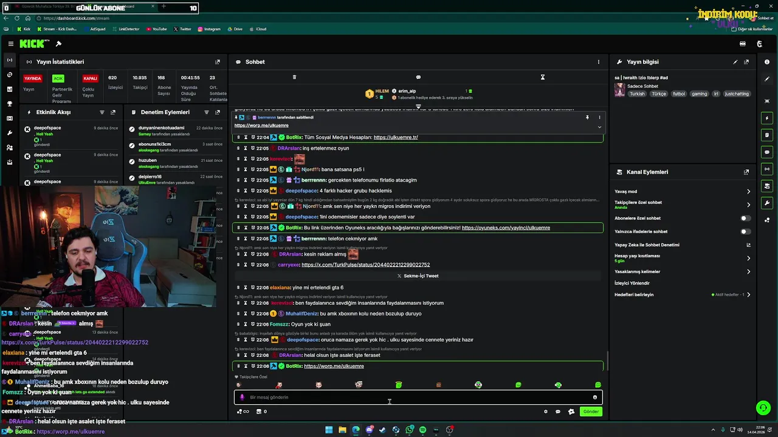The height and width of the screenshot is (437, 778).
Task: Open the ulkuemre.tr social media link
Action: (x=396, y=137)
